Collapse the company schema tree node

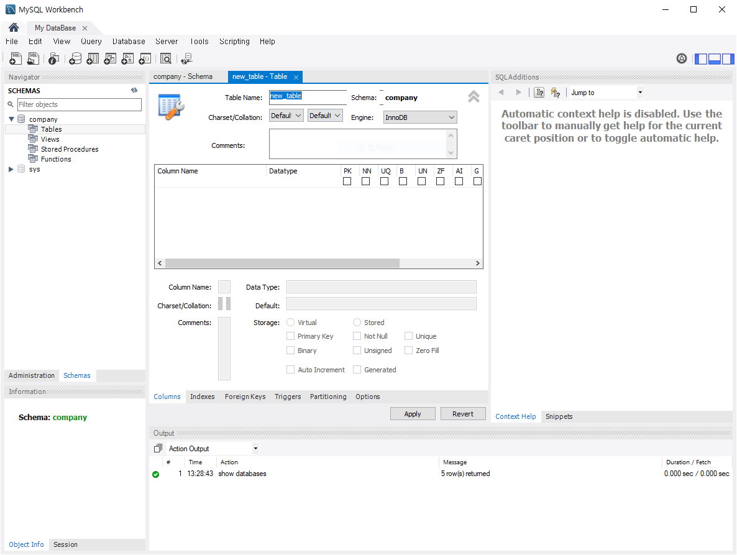11,119
